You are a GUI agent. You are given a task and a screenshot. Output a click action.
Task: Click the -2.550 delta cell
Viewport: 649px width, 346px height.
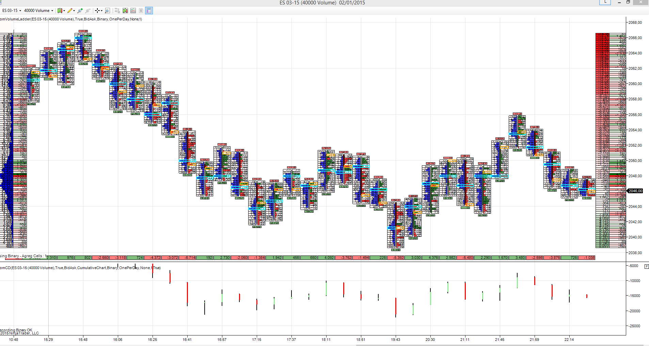pyautogui.click(x=100, y=258)
